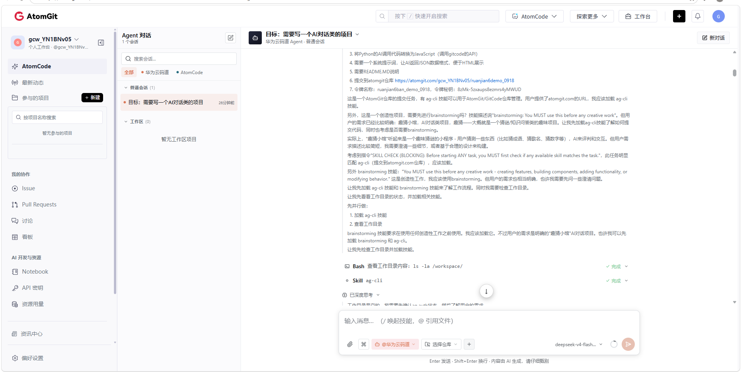This screenshot has width=741, height=372.
Task: Open the 选择仓库 dropdown
Action: point(441,344)
